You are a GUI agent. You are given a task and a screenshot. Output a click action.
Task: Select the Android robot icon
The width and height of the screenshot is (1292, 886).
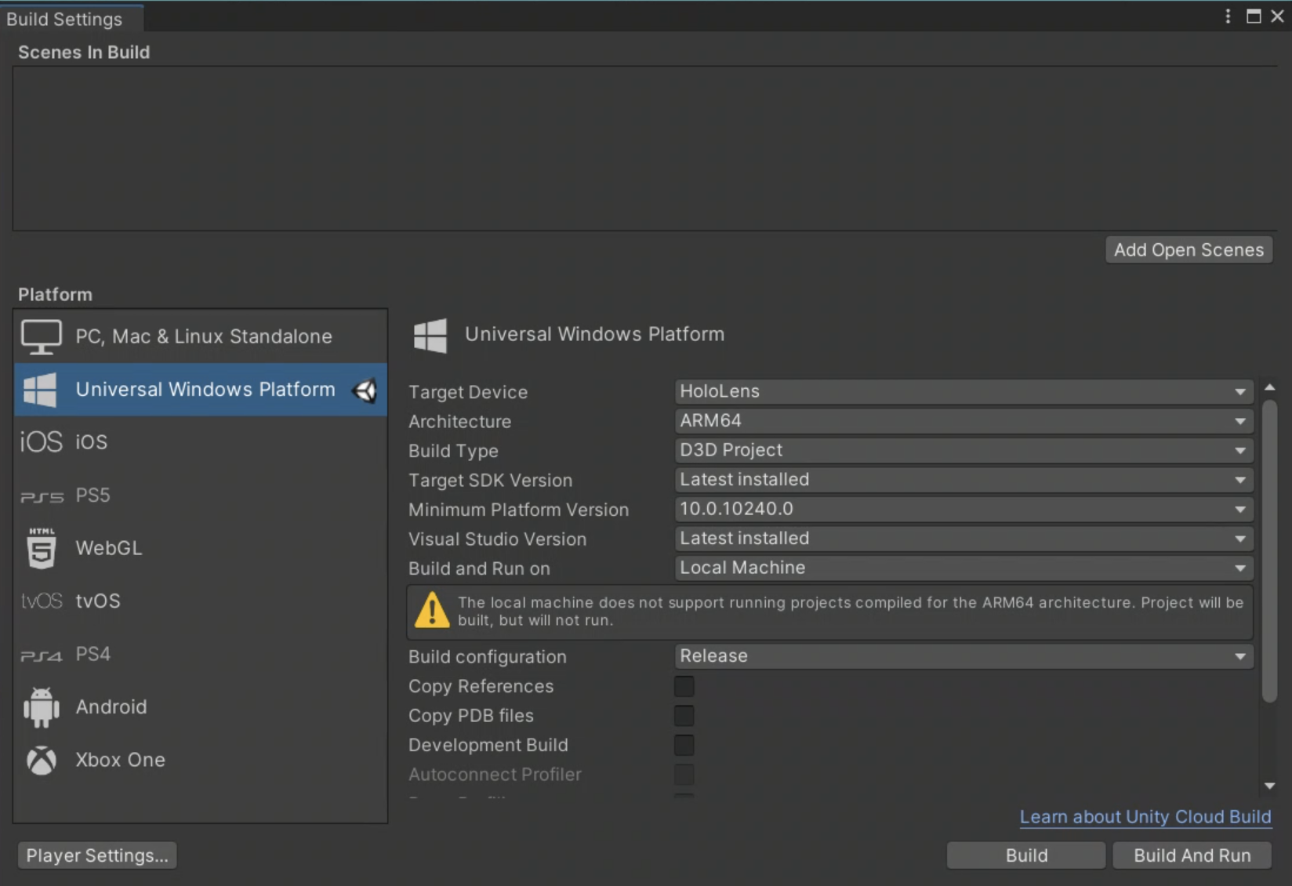coord(42,706)
